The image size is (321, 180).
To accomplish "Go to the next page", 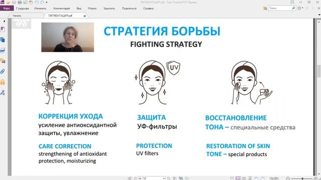I will (169, 178).
